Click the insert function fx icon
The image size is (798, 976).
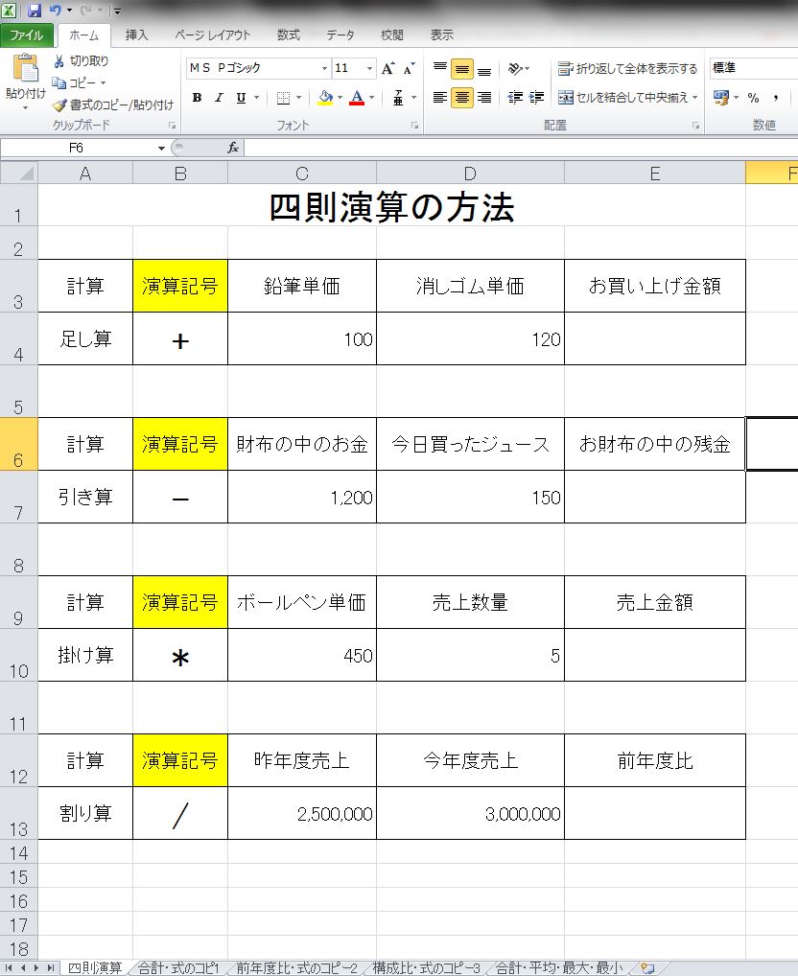click(233, 148)
